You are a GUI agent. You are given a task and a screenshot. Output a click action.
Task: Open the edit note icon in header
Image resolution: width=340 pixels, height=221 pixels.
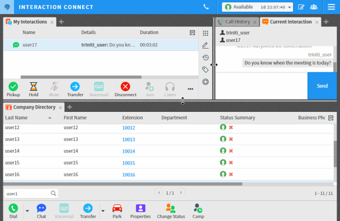(301, 7)
